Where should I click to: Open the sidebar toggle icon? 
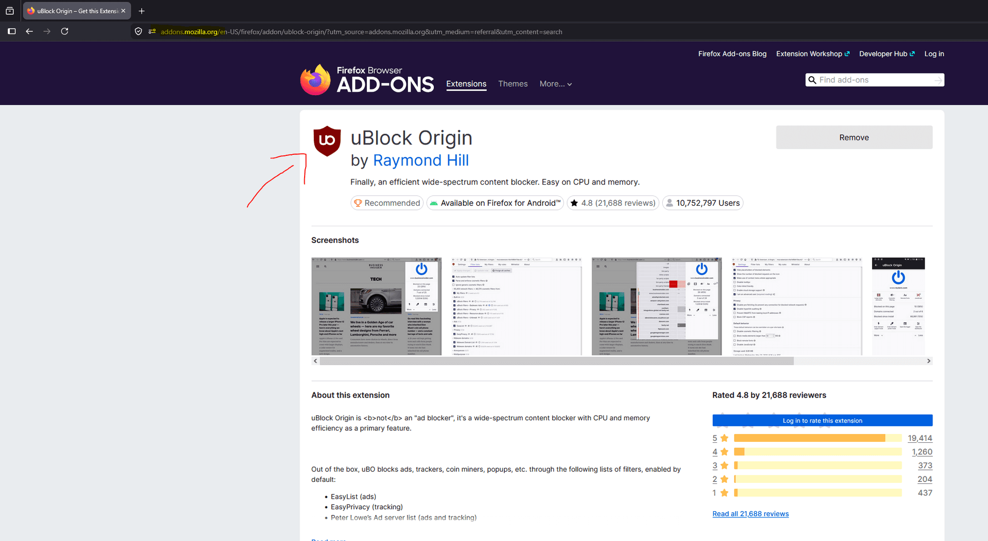click(12, 31)
